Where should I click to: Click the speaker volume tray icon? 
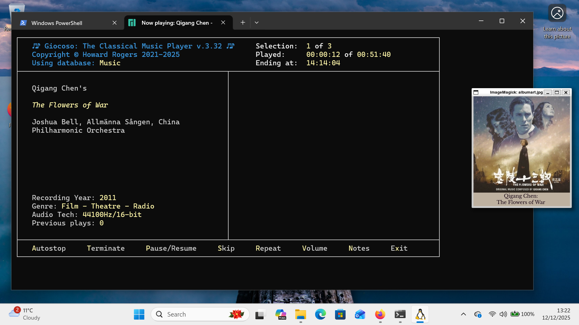[x=503, y=314]
